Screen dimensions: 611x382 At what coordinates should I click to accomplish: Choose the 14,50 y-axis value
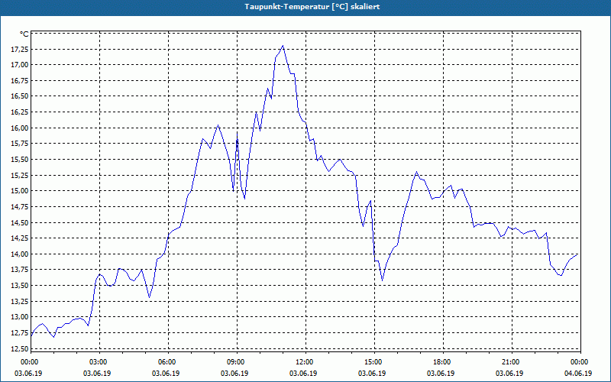[21, 222]
